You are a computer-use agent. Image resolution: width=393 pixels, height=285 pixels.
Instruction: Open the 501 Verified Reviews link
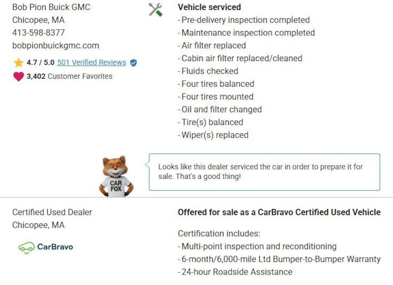coord(91,62)
